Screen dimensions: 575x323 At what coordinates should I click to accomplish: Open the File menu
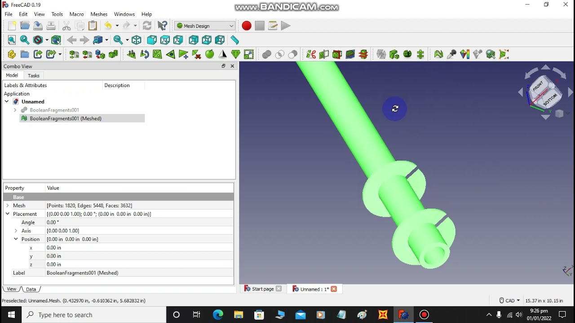pos(9,14)
